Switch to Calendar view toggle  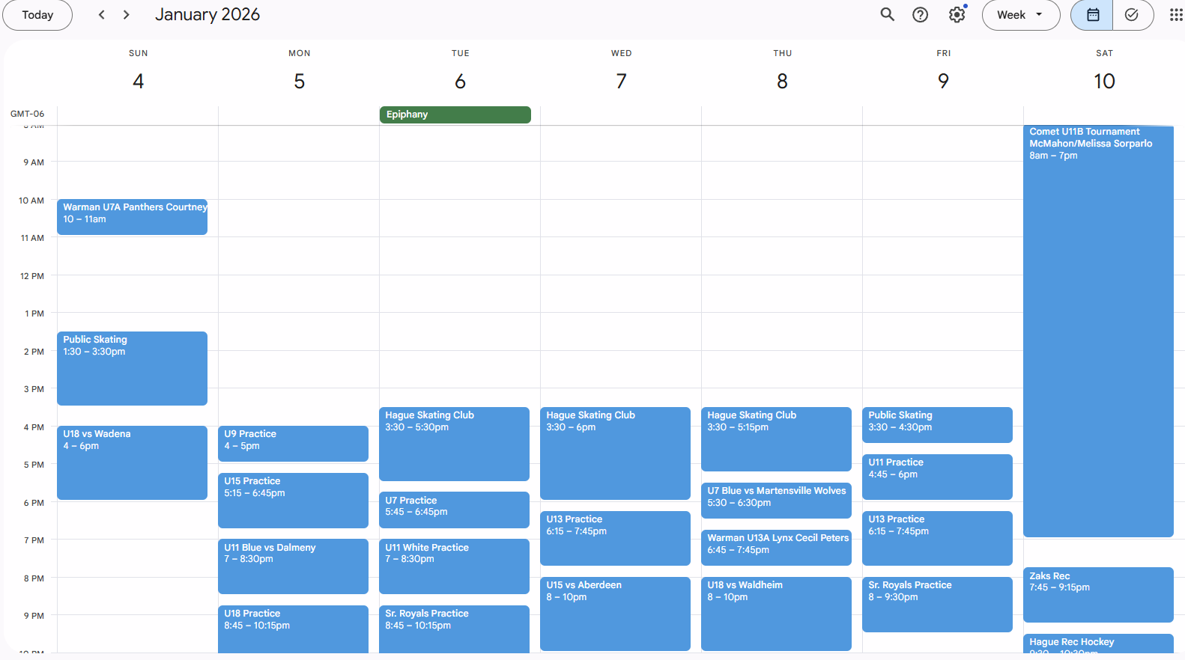pyautogui.click(x=1092, y=15)
